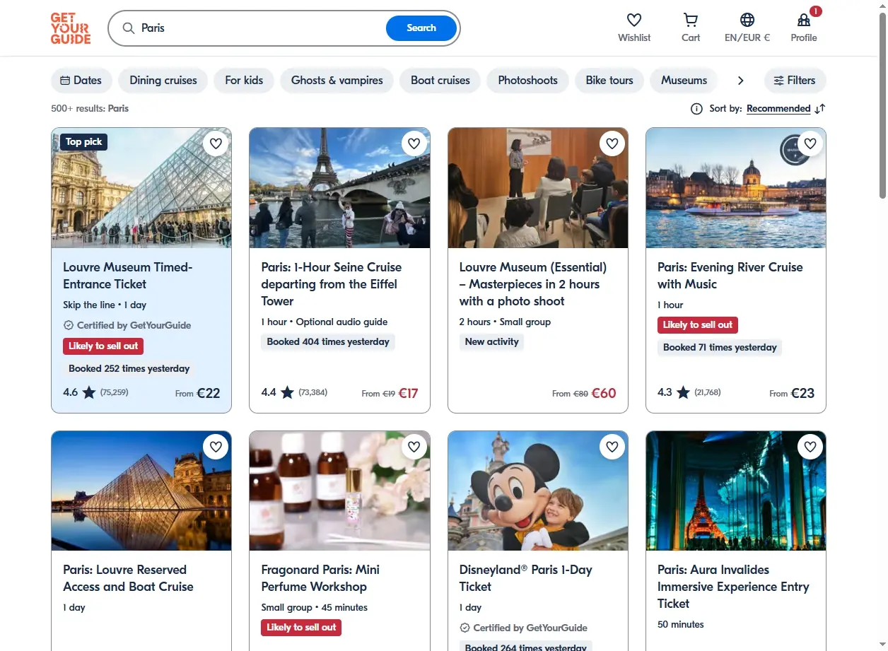Click 'Likely to sell out' on Evening River Cruise
Screen dimensions: 888x651
(698, 325)
